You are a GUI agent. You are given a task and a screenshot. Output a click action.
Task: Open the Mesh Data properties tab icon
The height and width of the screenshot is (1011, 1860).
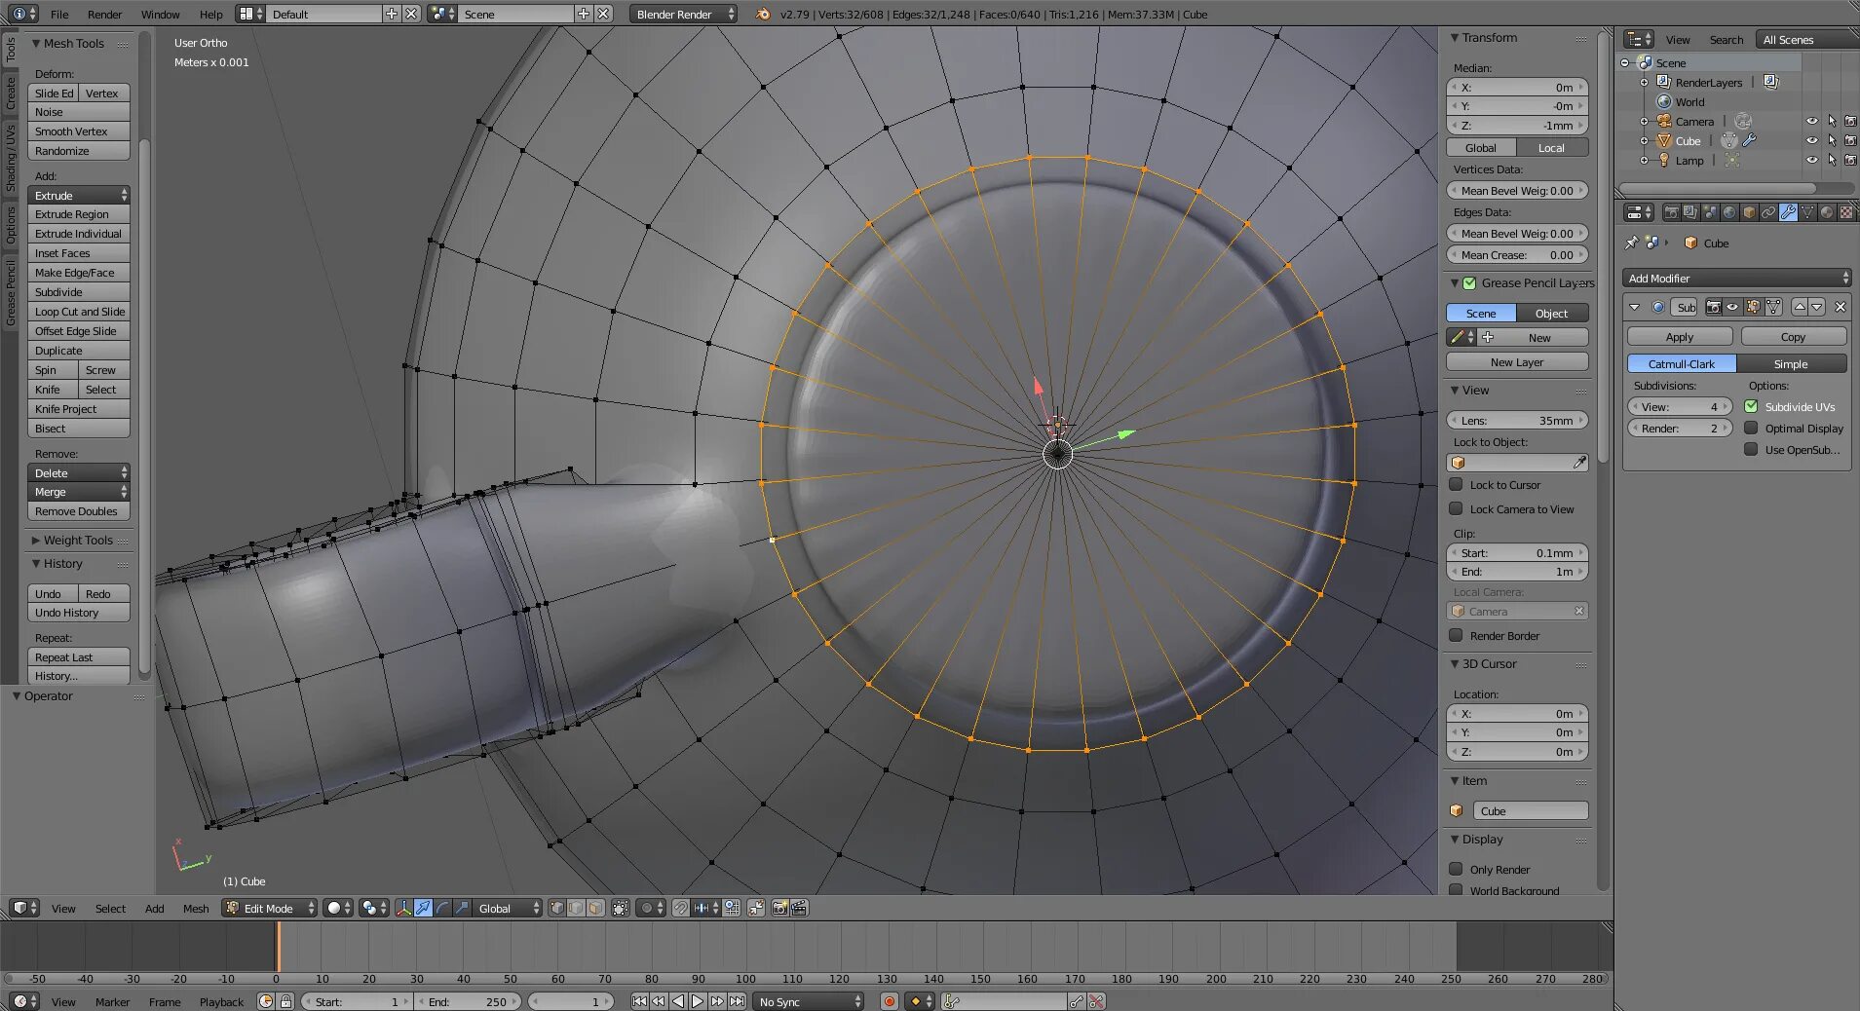tap(1807, 212)
